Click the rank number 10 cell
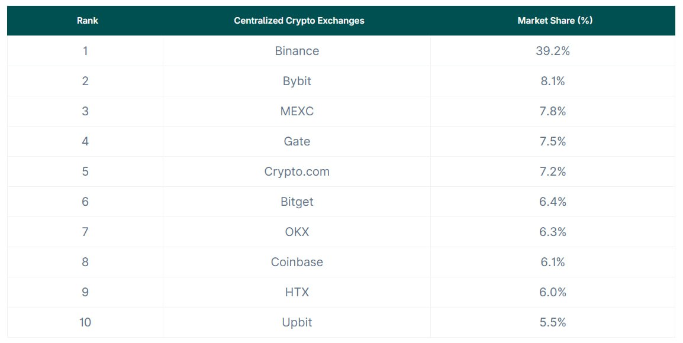 [85, 322]
